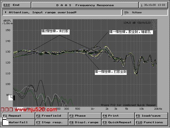Open the F3 Phase view
The image size is (170, 128).
[85, 116]
